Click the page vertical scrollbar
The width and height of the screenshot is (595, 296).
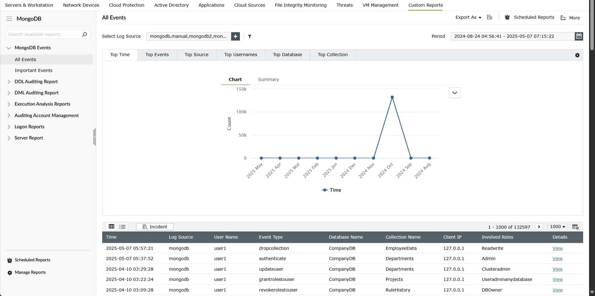(x=592, y=25)
